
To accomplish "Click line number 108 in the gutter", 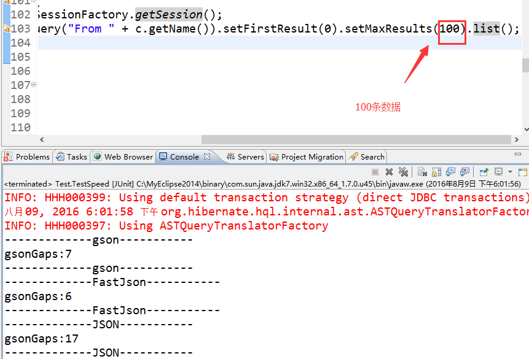I will pos(20,99).
